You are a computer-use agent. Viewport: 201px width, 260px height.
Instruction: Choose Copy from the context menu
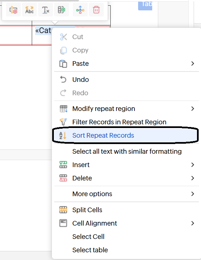click(x=80, y=50)
